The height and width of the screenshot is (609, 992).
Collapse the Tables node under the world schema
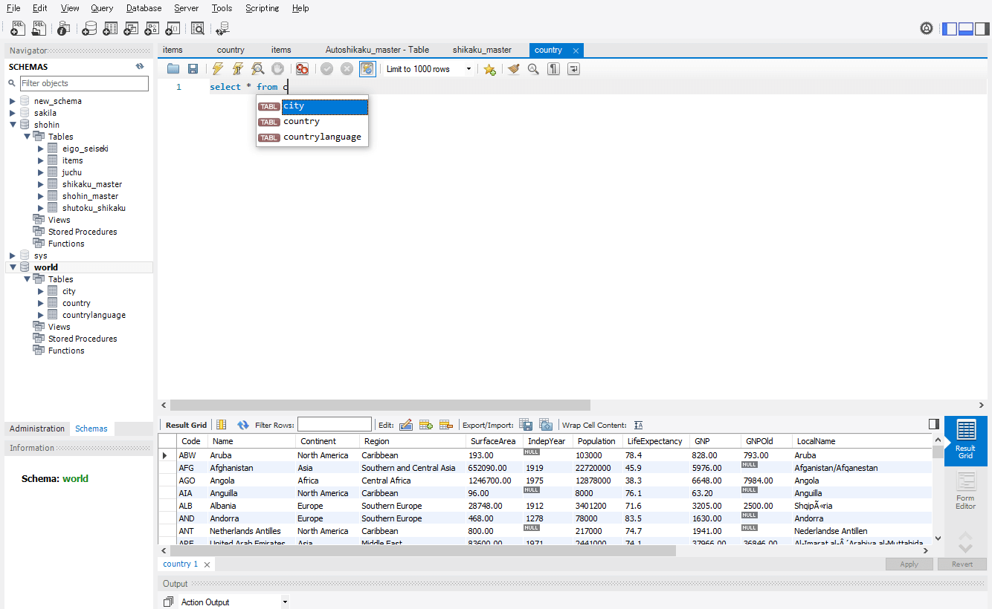28,279
